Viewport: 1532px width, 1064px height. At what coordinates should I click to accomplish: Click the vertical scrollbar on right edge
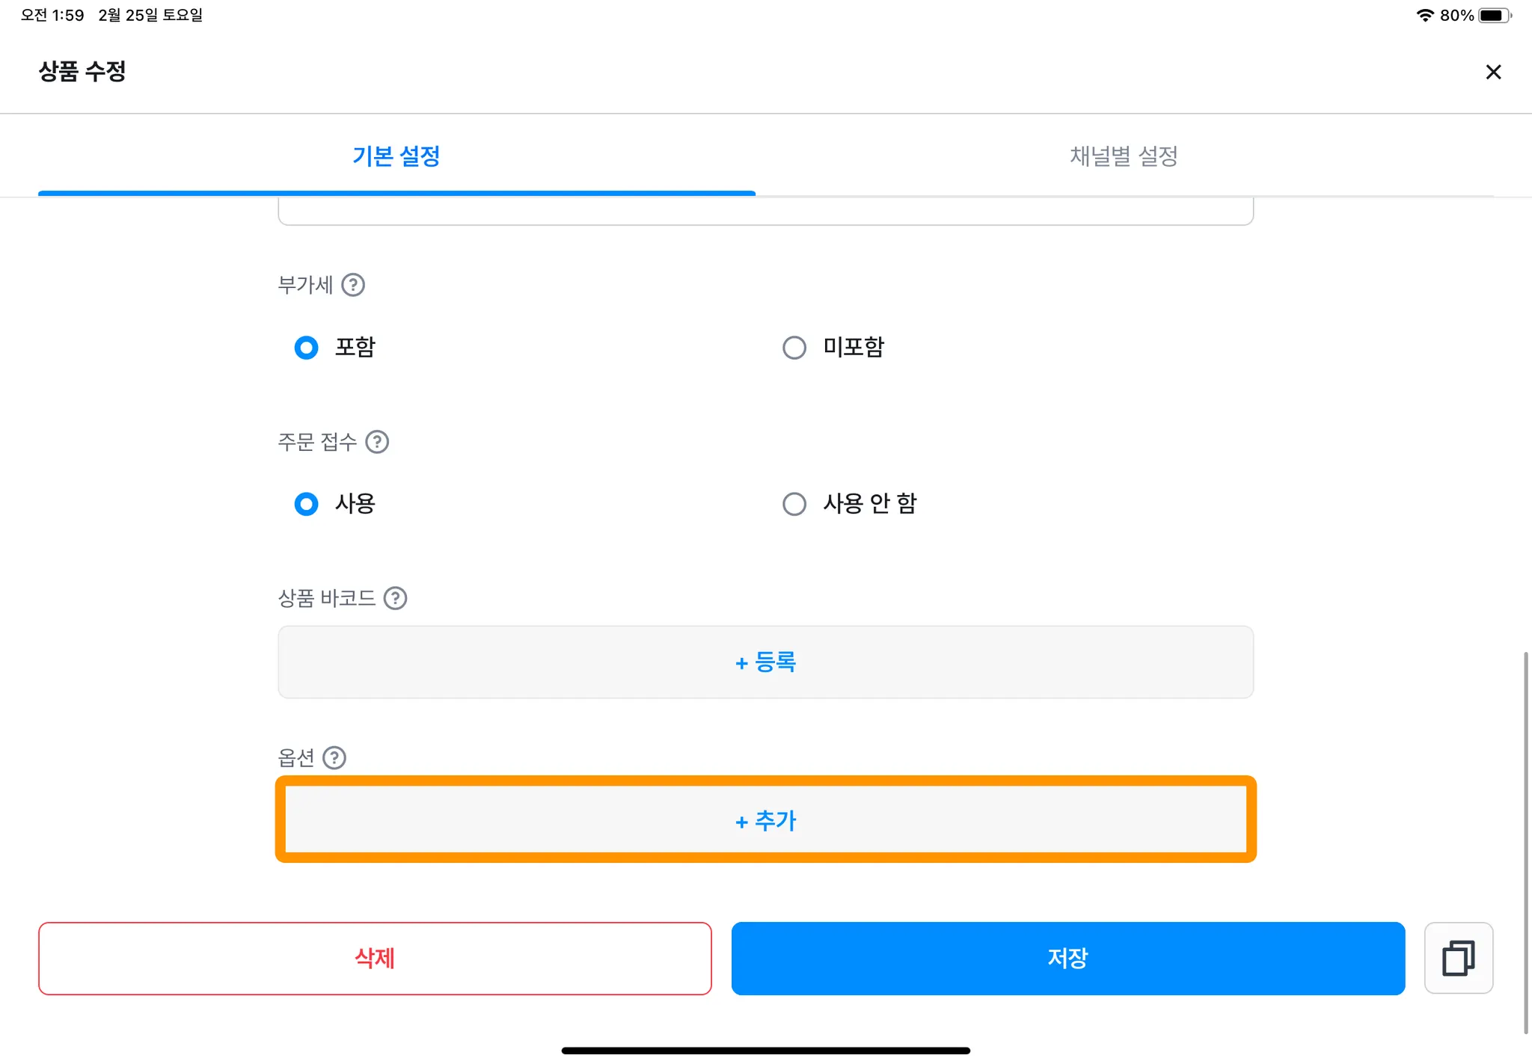(1525, 841)
